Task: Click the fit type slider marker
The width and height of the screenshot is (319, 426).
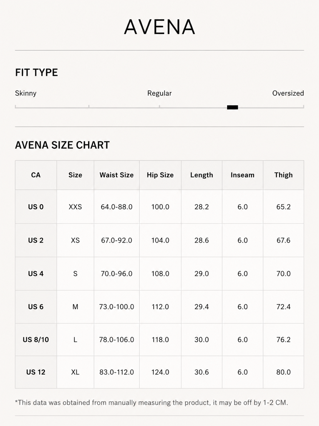Action: pyautogui.click(x=232, y=107)
